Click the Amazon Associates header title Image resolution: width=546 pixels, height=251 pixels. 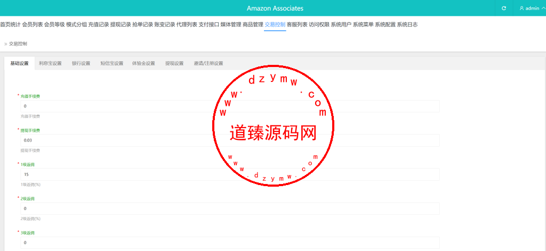pyautogui.click(x=275, y=9)
